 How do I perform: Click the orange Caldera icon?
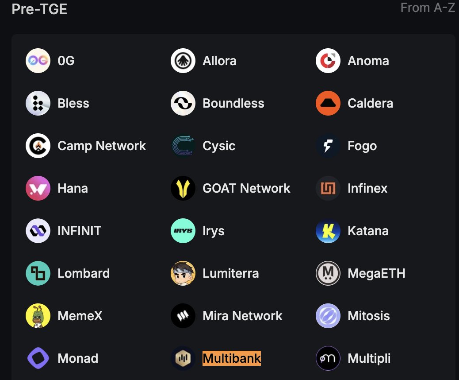[x=328, y=103]
